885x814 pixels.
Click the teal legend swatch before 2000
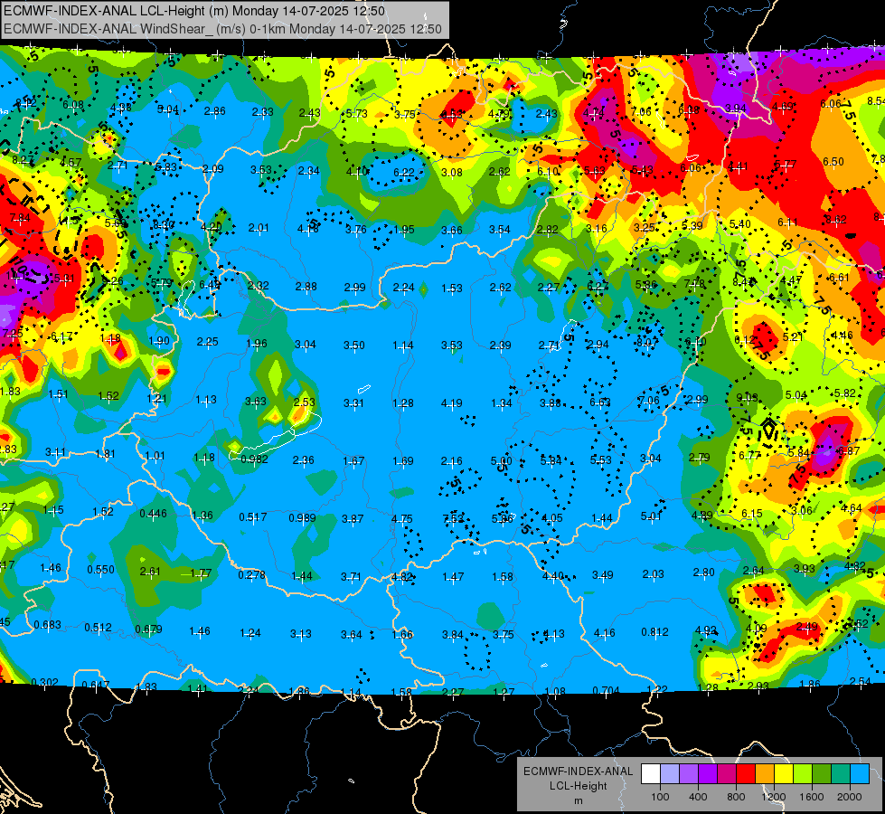(x=841, y=774)
